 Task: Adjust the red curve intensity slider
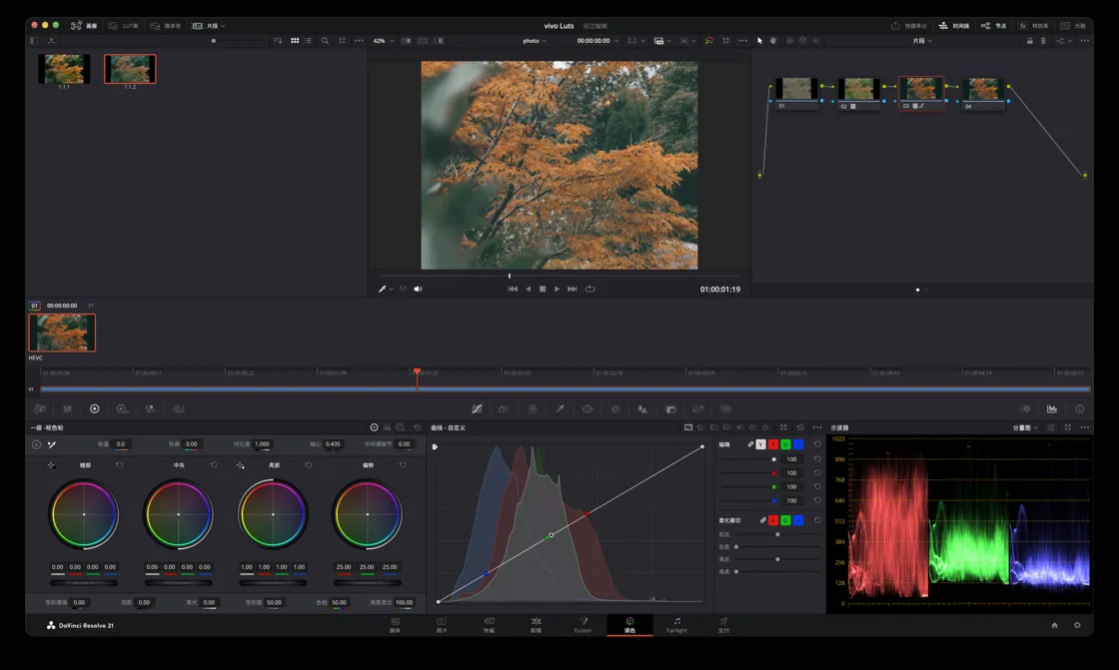click(748, 473)
